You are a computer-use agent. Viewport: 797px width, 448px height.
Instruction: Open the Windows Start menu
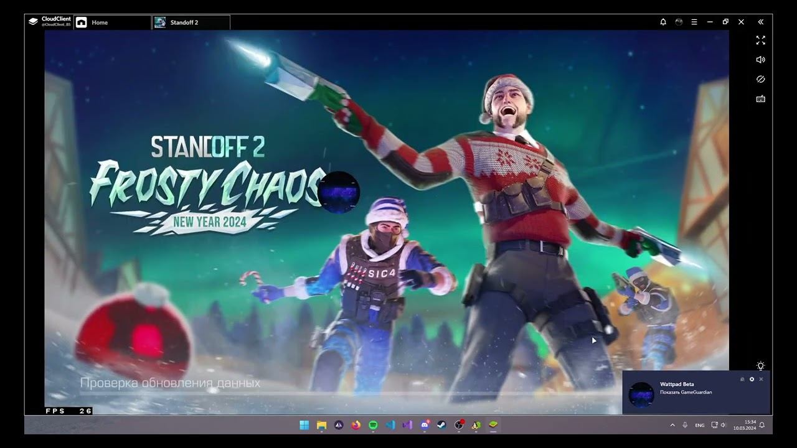304,425
